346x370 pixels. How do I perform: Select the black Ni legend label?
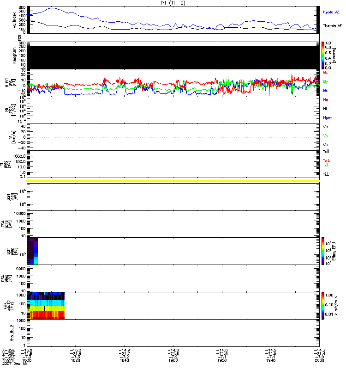pos(325,109)
